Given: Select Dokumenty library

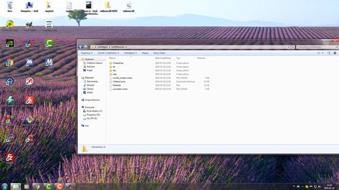Looking at the screenshot, I should 92,81.
